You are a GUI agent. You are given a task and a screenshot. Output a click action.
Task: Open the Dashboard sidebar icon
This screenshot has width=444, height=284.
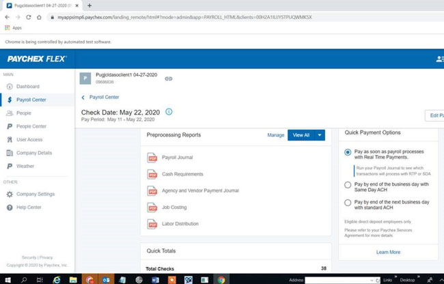(x=10, y=87)
